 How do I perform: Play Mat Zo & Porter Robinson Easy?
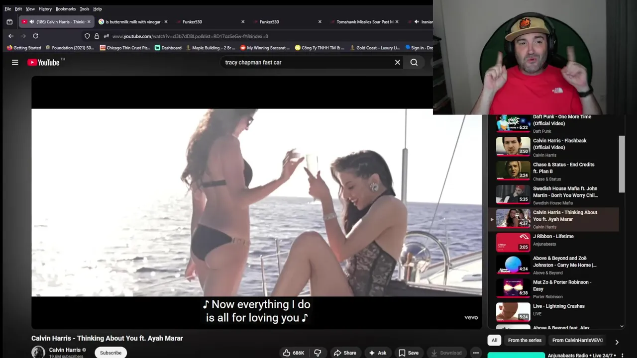[553, 289]
